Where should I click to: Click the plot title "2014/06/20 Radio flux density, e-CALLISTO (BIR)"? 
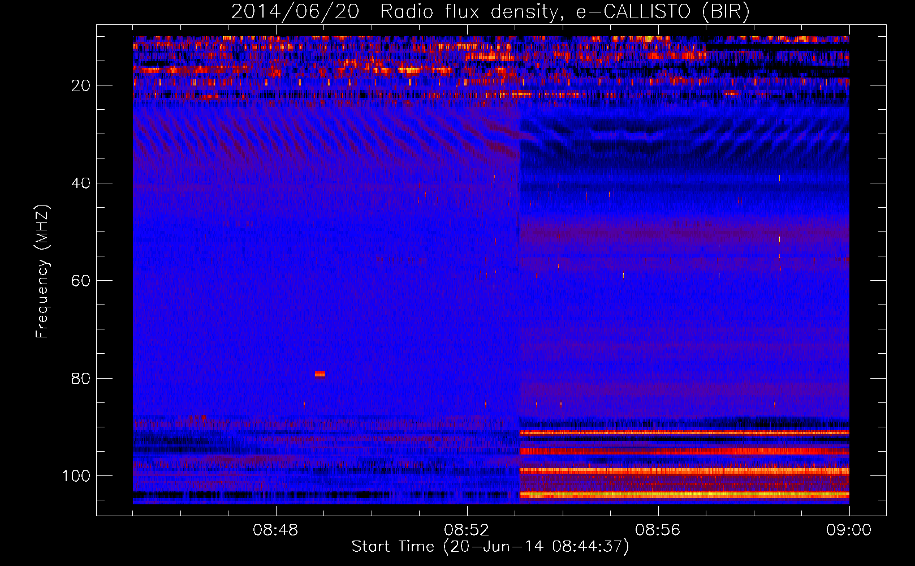click(490, 12)
